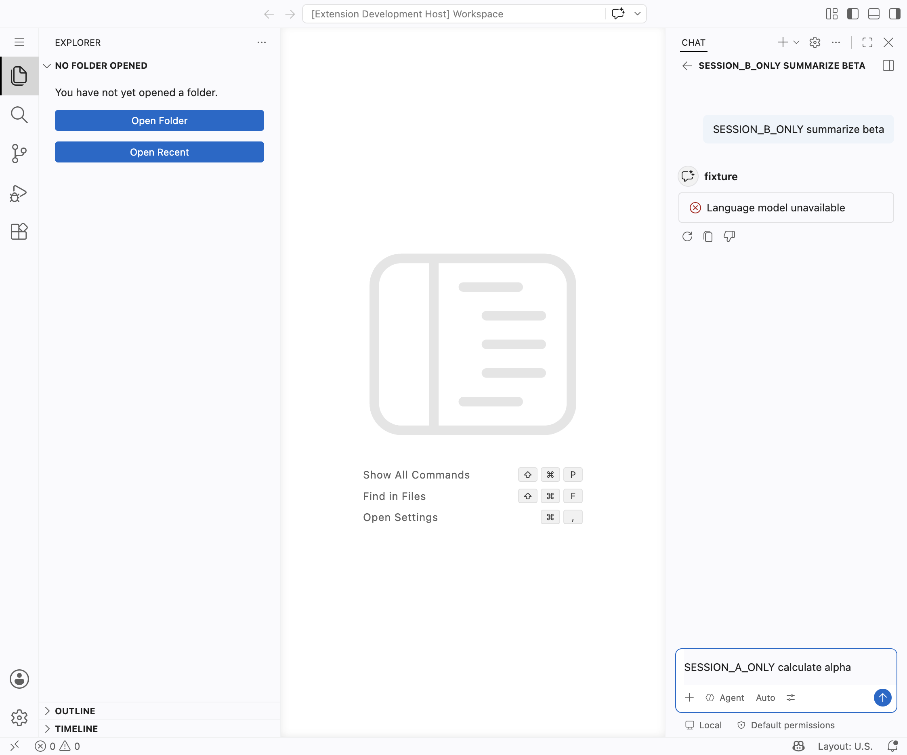Copy the chat response
The image size is (907, 755).
[708, 236]
